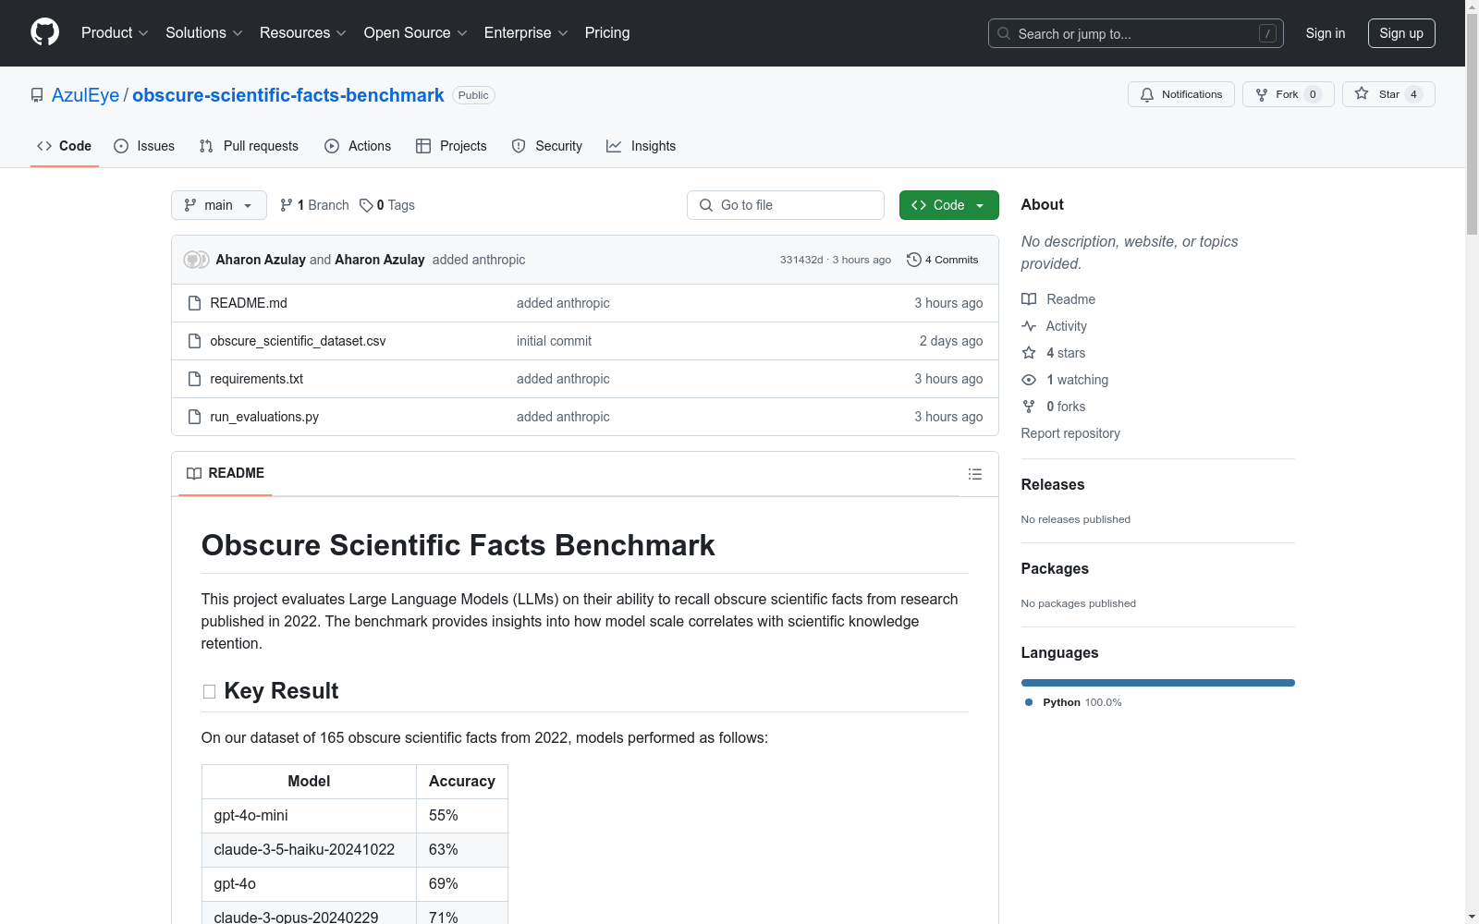Click the Readme book icon in About

[1029, 299]
